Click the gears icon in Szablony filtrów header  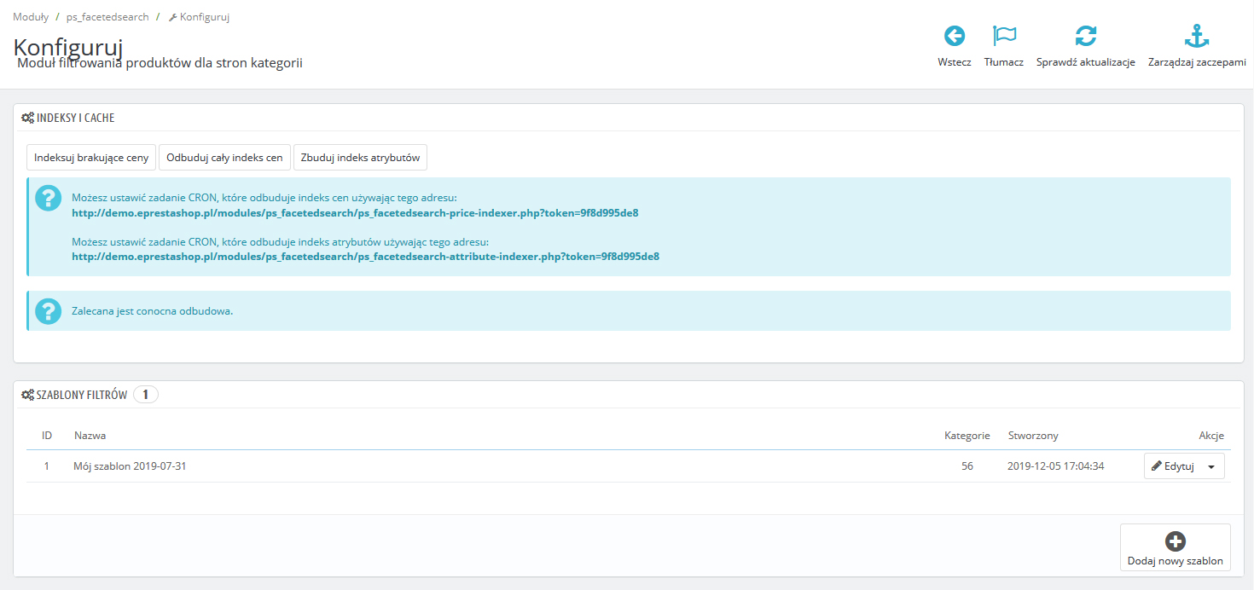27,395
